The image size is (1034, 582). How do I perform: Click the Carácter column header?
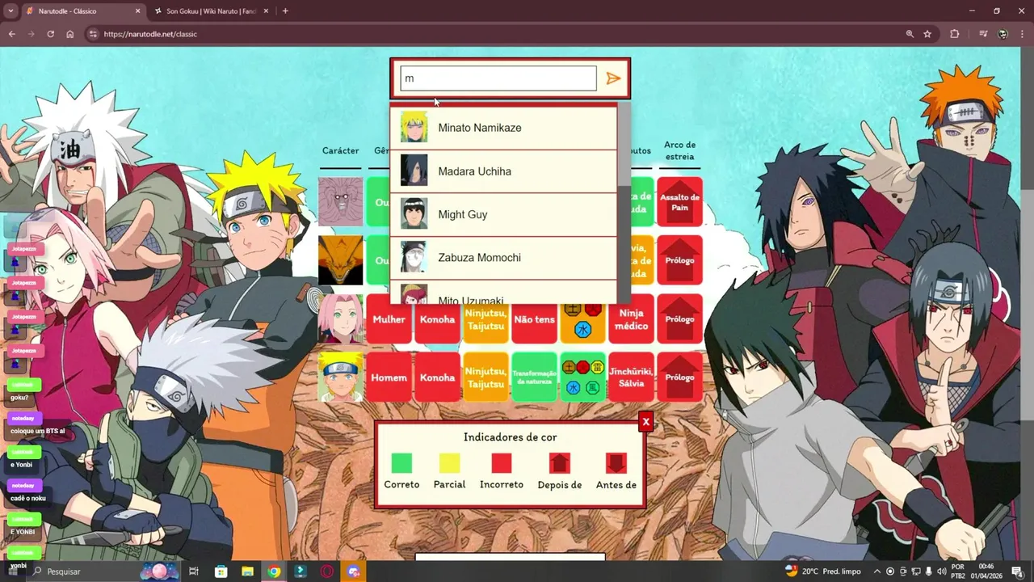(340, 150)
